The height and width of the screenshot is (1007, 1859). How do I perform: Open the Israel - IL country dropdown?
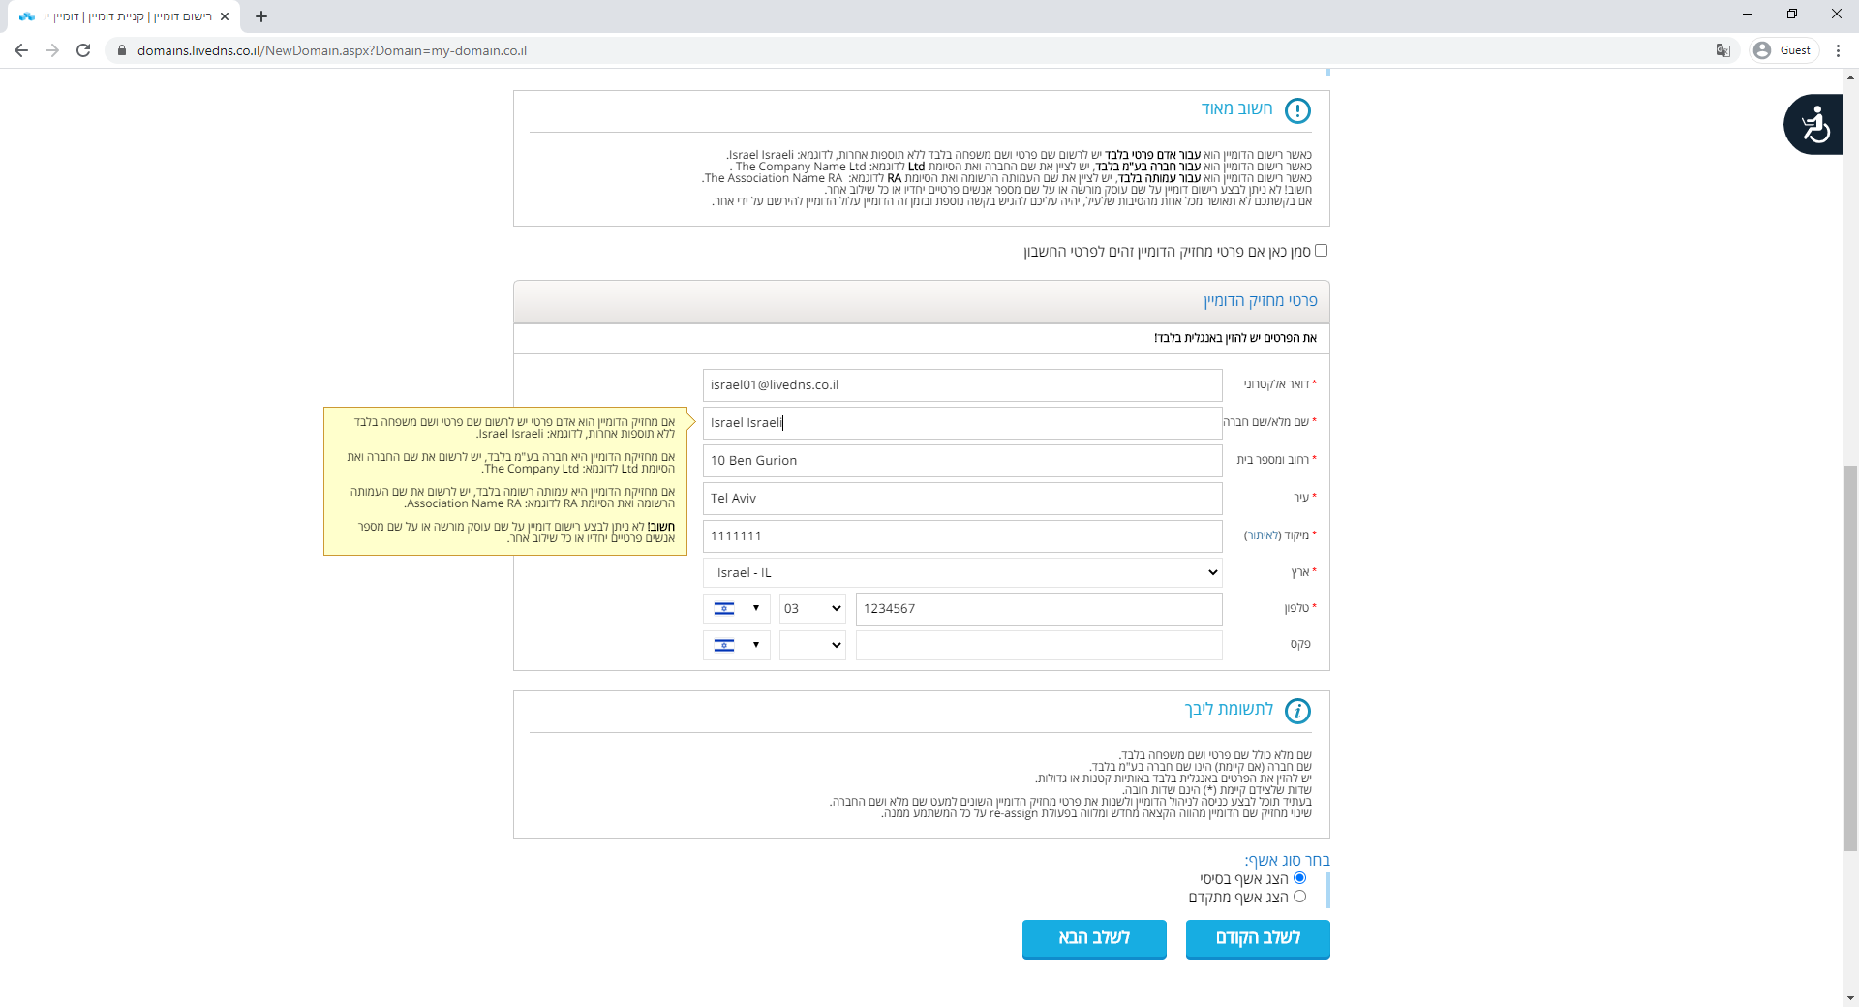pyautogui.click(x=962, y=573)
